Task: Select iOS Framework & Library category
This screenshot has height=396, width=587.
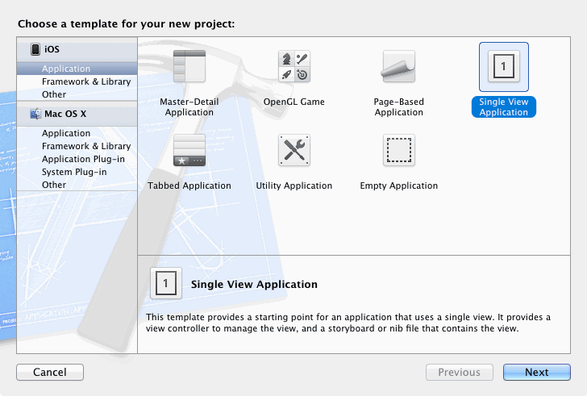Action: (x=86, y=82)
